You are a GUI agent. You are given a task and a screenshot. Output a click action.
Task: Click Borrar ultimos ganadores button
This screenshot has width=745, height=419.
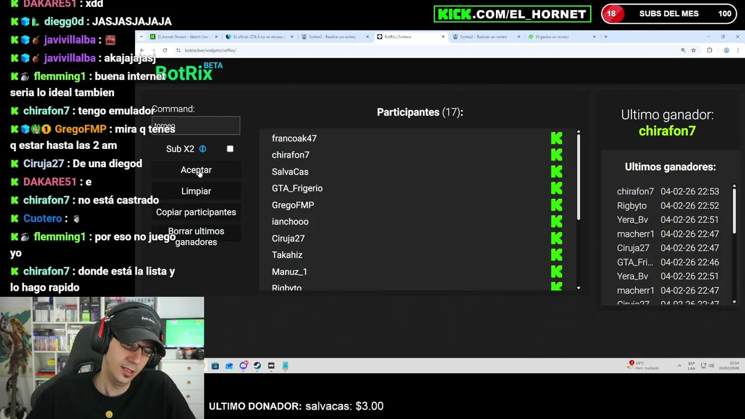coord(196,236)
